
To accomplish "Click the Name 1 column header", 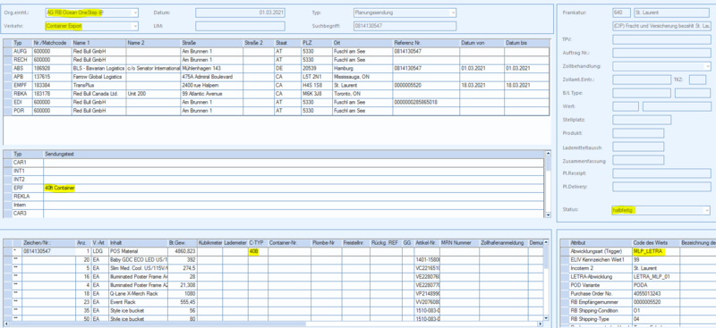I will [98, 43].
